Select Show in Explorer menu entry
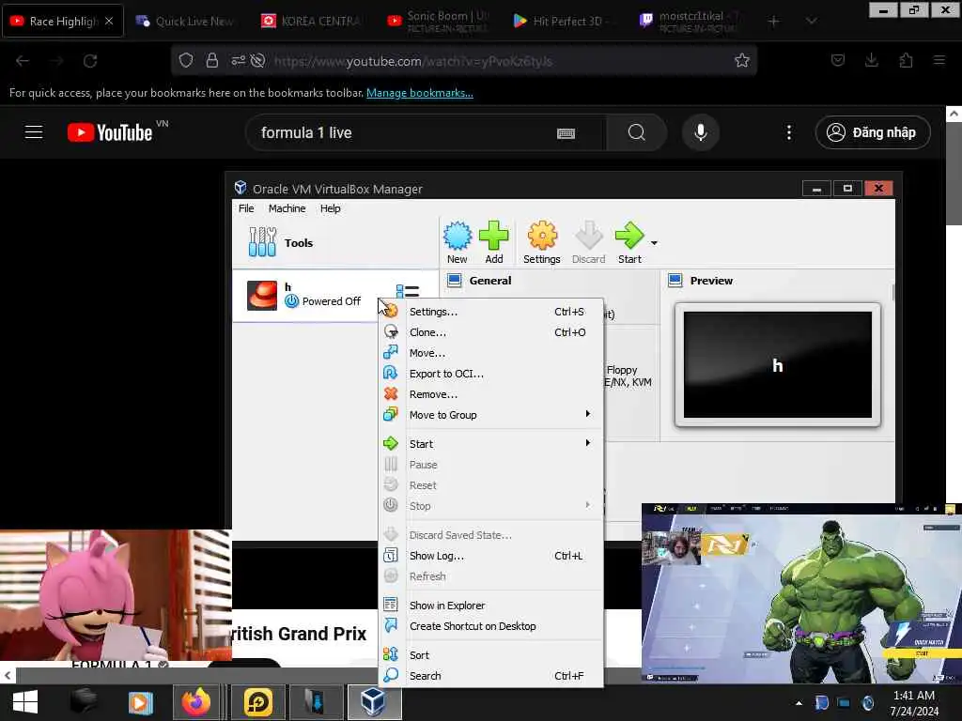 coord(490,606)
